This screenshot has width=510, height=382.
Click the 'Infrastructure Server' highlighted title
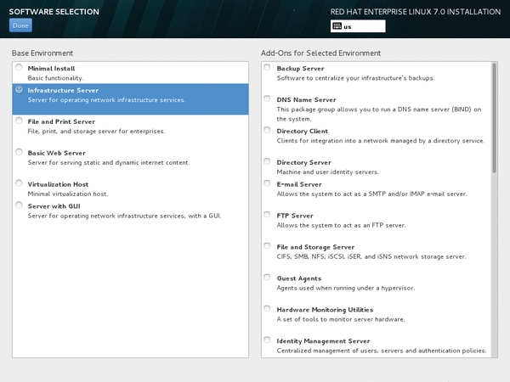pyautogui.click(x=63, y=91)
